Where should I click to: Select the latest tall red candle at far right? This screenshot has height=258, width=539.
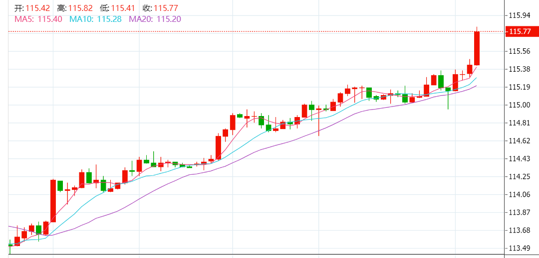coord(477,48)
